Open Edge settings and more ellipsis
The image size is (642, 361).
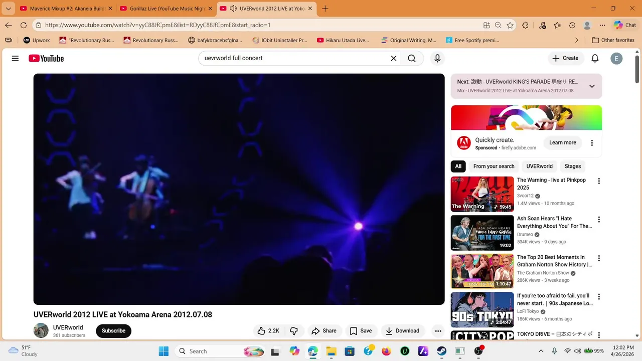(x=602, y=25)
